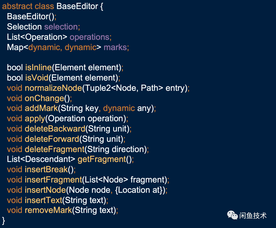Image resolution: width=276 pixels, height=228 pixels.
Task: Click the WeChat logo in the watermark
Action: 232,215
